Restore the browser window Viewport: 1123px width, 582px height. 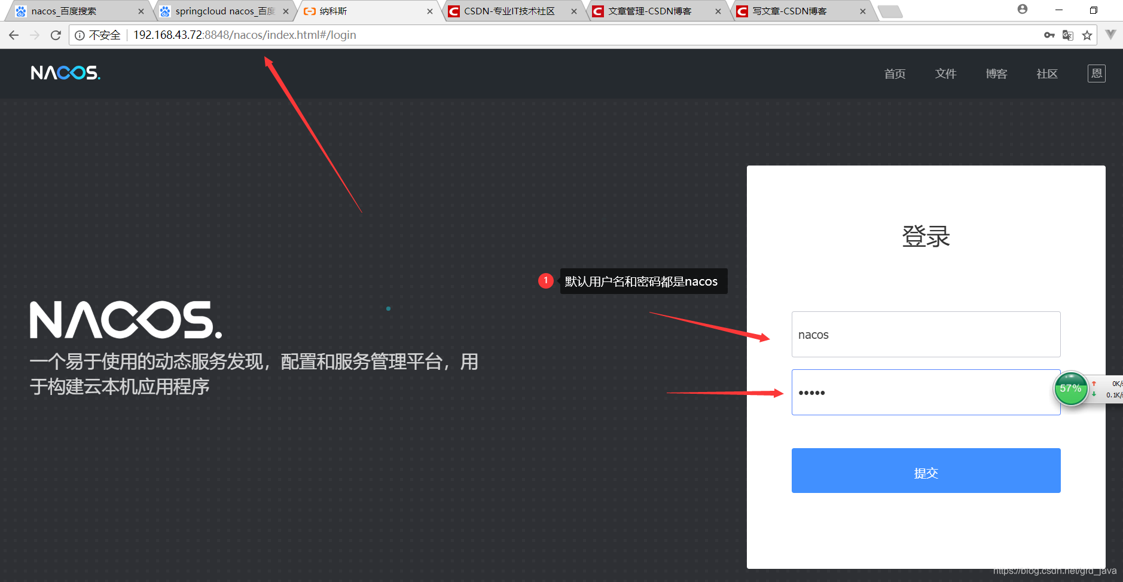coord(1094,10)
